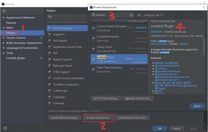Select Lombok Plugin in search results
This screenshot has width=208, height=132.
coord(119,59)
